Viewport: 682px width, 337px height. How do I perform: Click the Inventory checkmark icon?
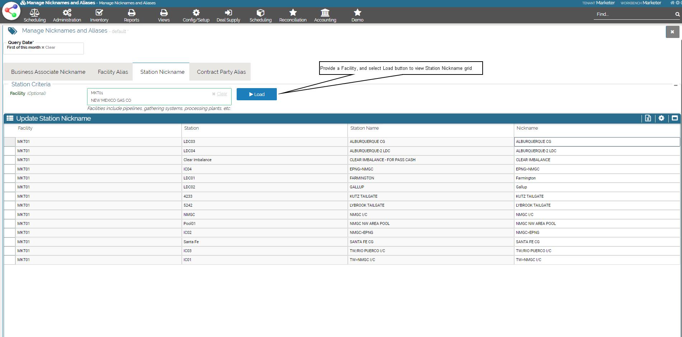99,13
